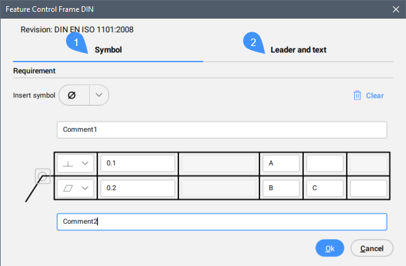Image resolution: width=406 pixels, height=266 pixels.
Task: Click the datum A field
Action: pyautogui.click(x=281, y=163)
